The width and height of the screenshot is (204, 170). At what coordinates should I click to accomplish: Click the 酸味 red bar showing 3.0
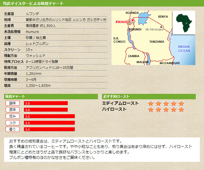coord(46,103)
